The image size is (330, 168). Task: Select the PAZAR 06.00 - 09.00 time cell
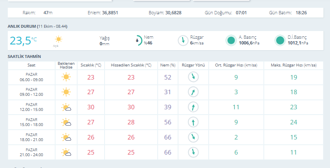pos(31,77)
